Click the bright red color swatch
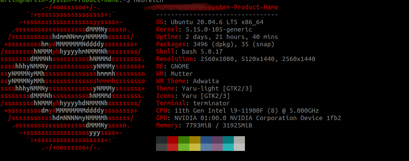This screenshot has height=161, width=409. 172,147
